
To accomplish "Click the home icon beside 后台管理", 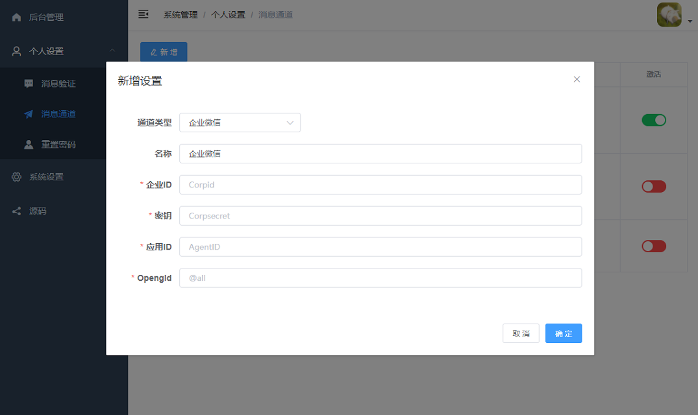I will click(x=17, y=18).
